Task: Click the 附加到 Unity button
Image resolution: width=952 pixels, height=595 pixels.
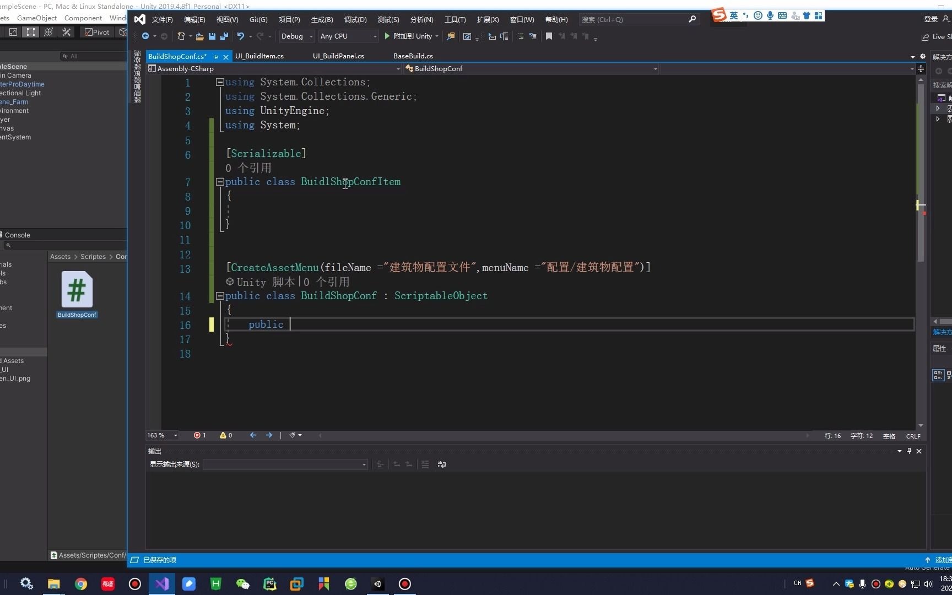Action: 411,36
